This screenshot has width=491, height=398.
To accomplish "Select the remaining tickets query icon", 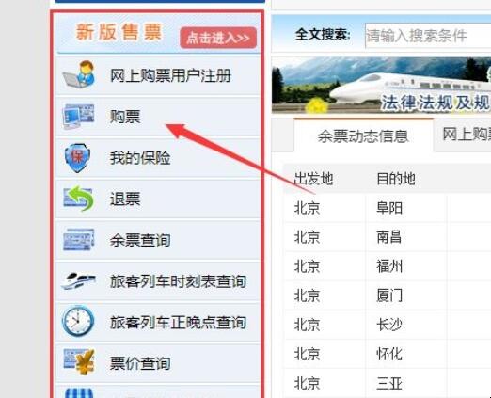I will point(78,240).
